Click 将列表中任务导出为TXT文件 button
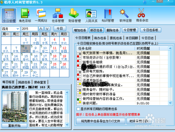The width and height of the screenshot is (175, 132). [101, 121]
